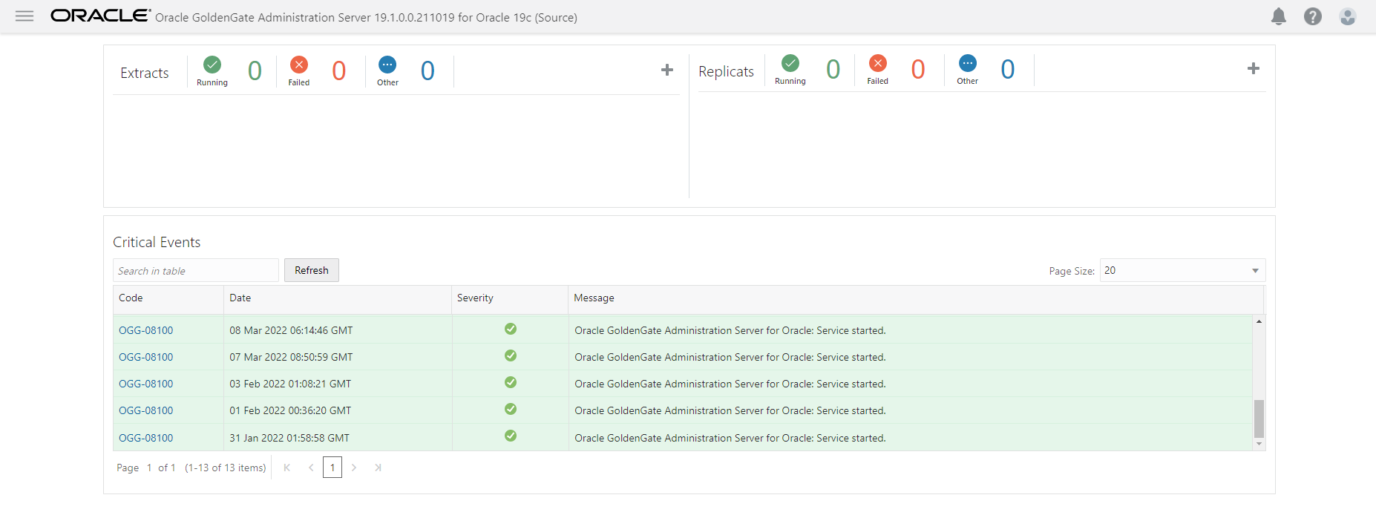Viewport: 1376px width, 518px height.
Task: Click the scroll up arrow in events table
Action: [x=1259, y=321]
